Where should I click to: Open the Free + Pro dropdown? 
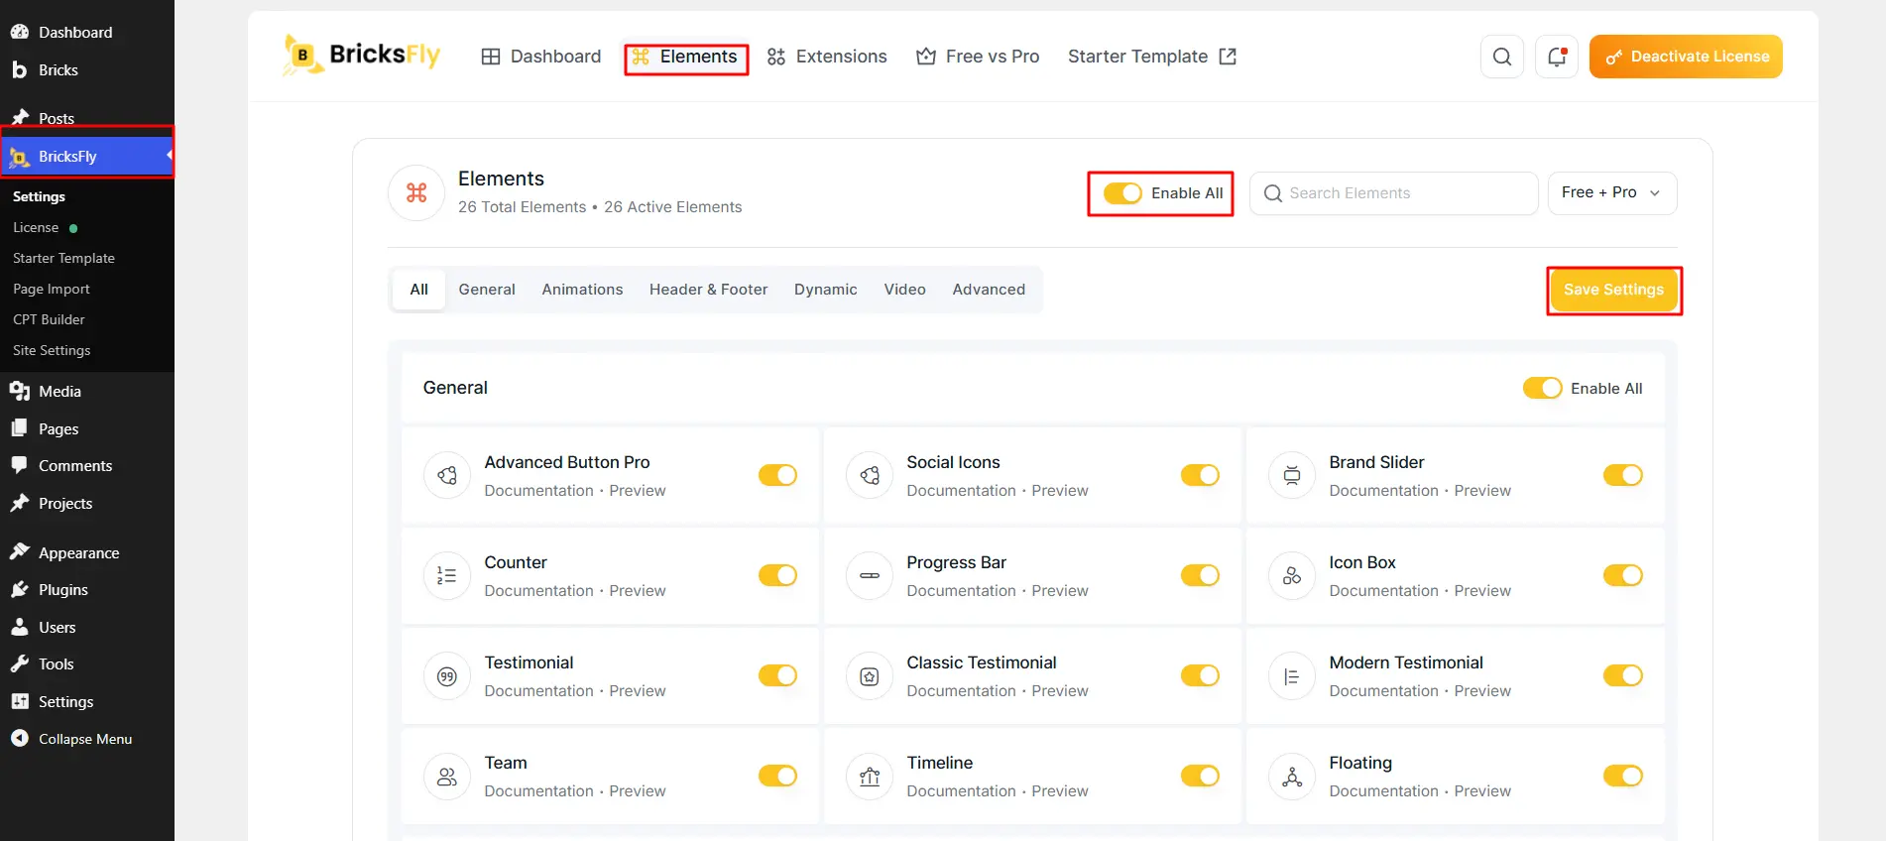pos(1612,192)
